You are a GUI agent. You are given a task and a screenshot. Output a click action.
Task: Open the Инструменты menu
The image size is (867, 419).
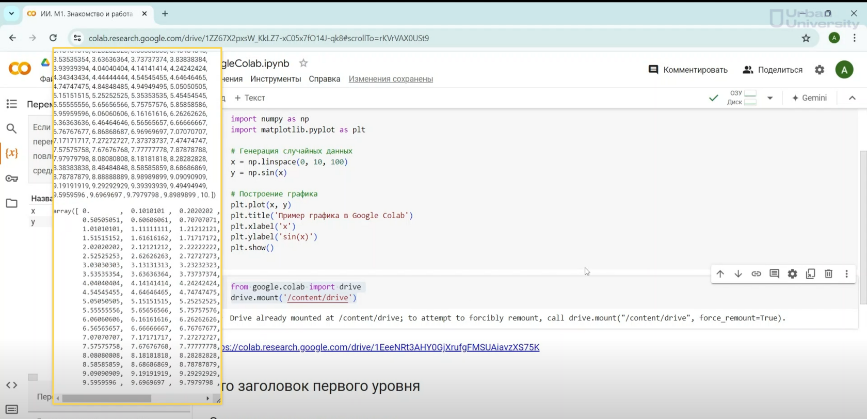[x=276, y=79]
